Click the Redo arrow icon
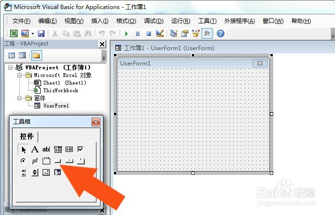 112,33
